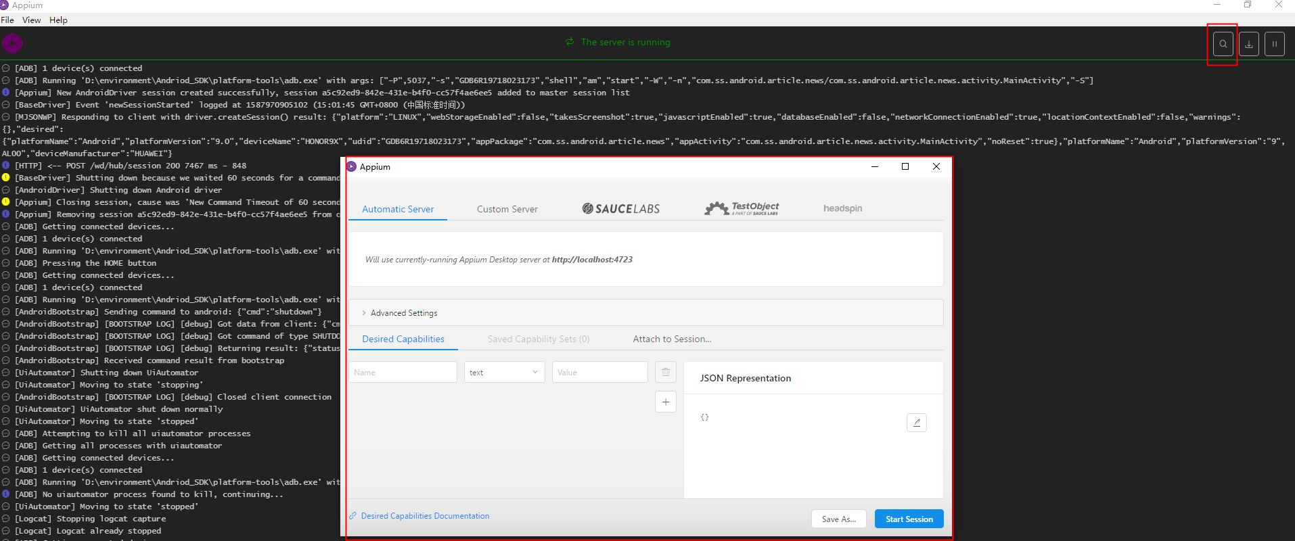Delete capability row trash icon
The height and width of the screenshot is (541, 1295).
click(x=666, y=372)
